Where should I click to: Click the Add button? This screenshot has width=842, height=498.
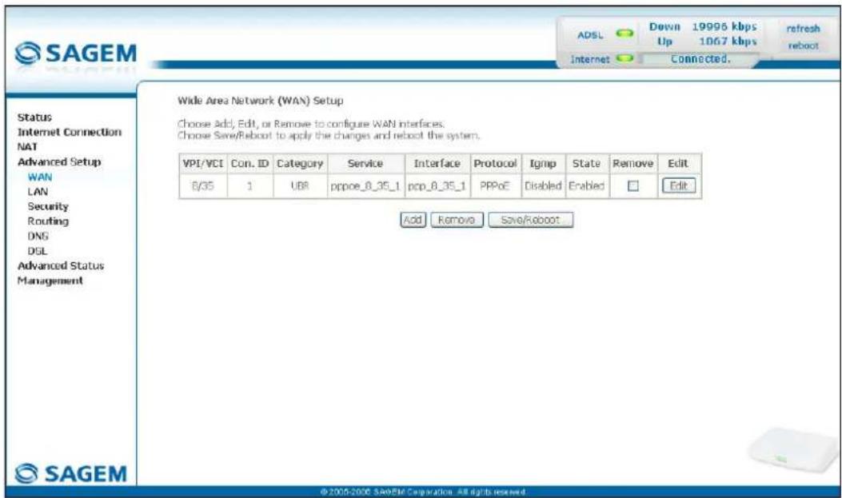click(413, 220)
